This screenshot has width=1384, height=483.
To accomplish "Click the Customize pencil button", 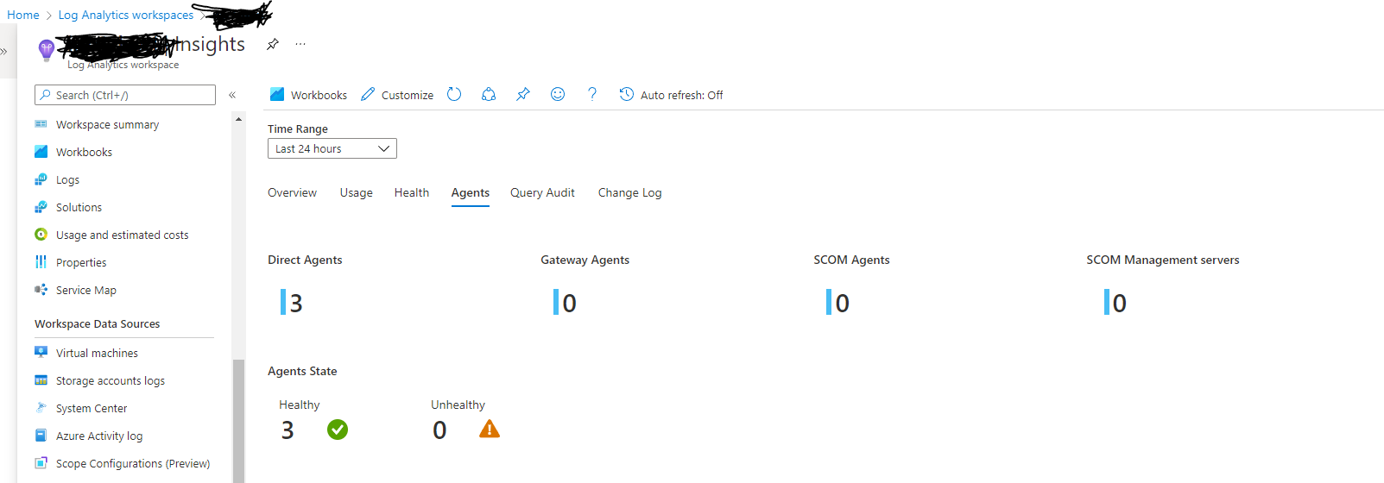I will click(397, 95).
